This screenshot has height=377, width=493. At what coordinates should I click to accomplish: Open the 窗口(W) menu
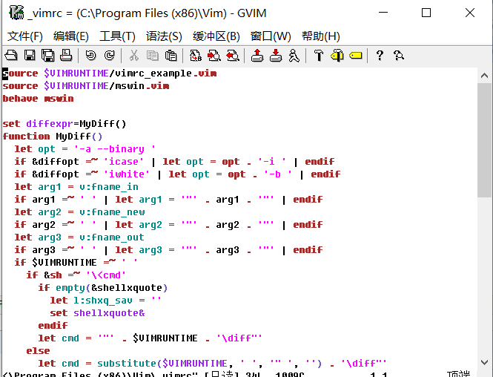(271, 36)
